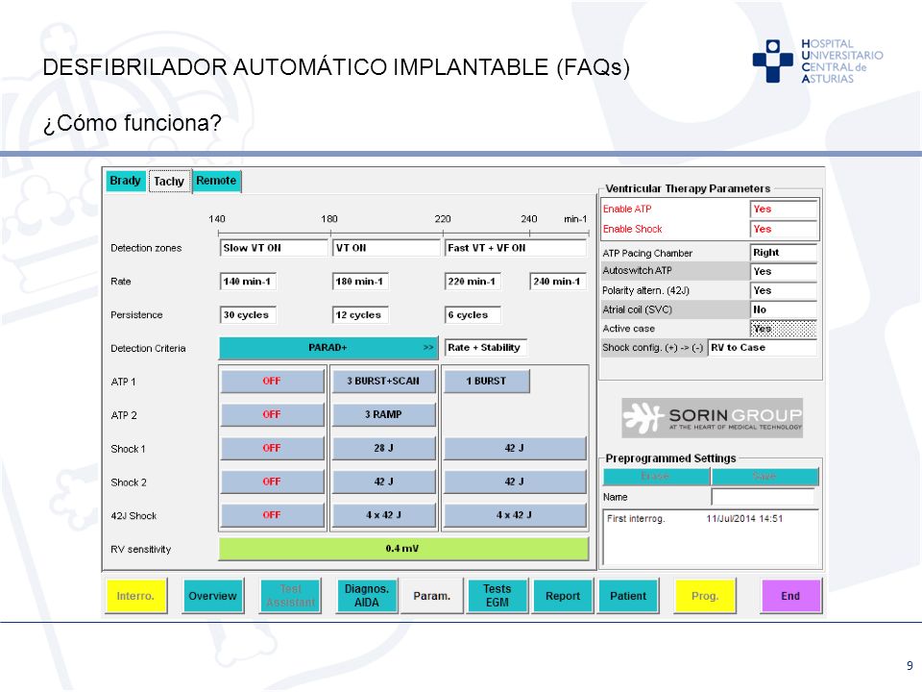The height and width of the screenshot is (692, 922).
Task: Open the Tests EGM screen
Action: (x=497, y=596)
